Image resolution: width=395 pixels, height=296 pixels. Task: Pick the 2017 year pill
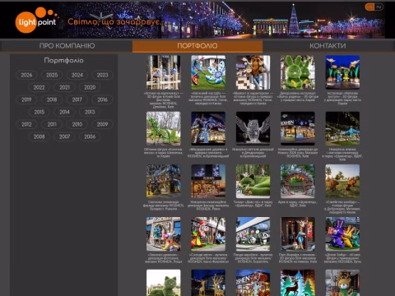tap(77, 99)
